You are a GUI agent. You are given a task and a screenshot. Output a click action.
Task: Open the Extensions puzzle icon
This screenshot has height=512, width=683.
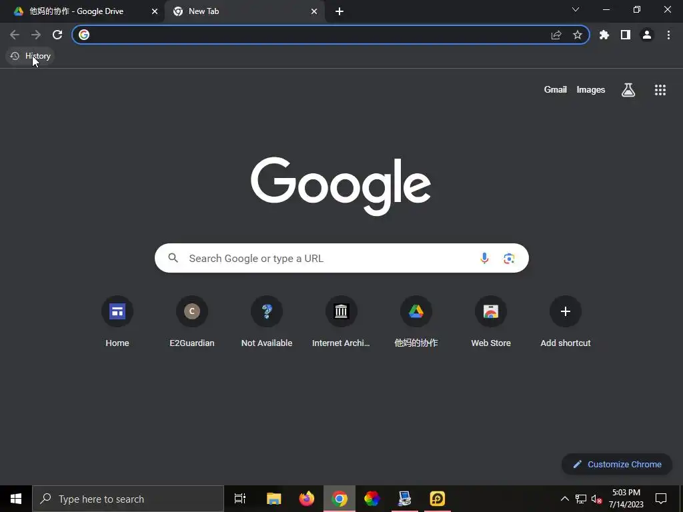[604, 35]
